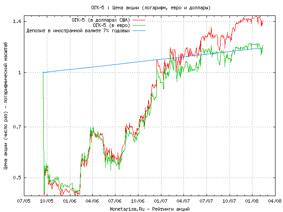Select legend entry 'ОГК-5 (в долларах США)'
The height and width of the screenshot is (212, 283).
pos(101,20)
